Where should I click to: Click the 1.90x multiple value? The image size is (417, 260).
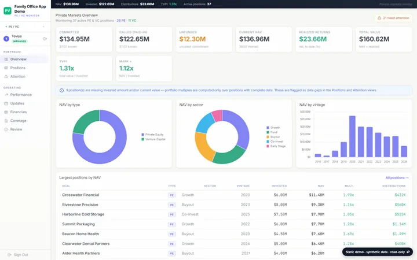pyautogui.click(x=349, y=195)
